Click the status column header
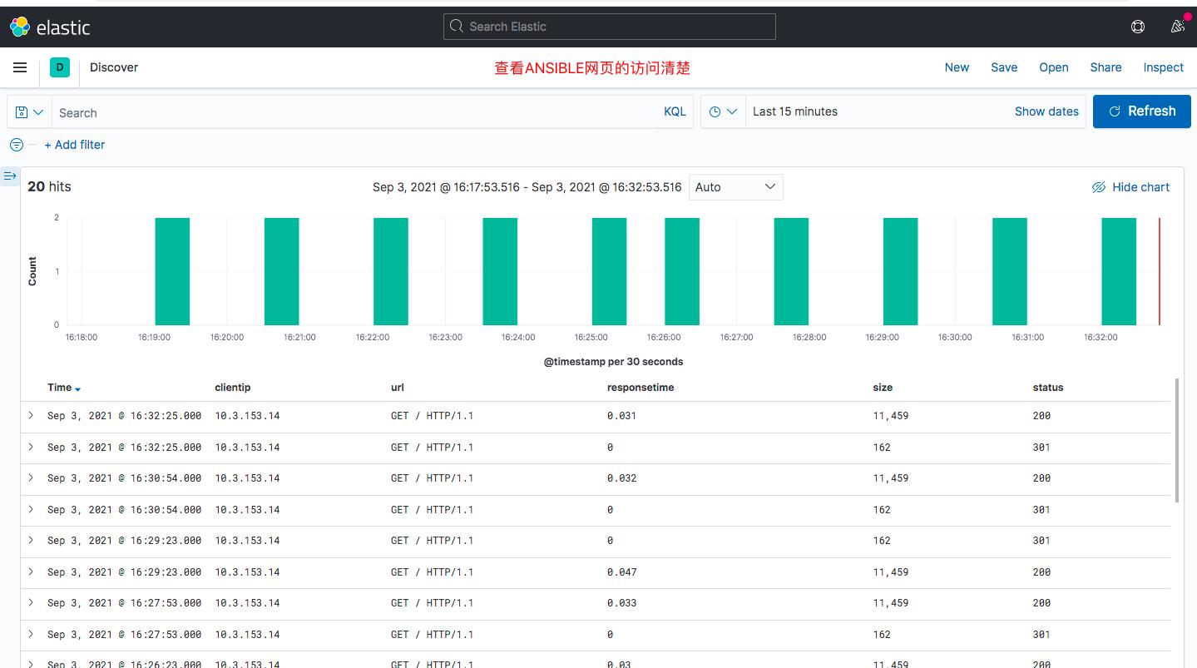 point(1048,388)
